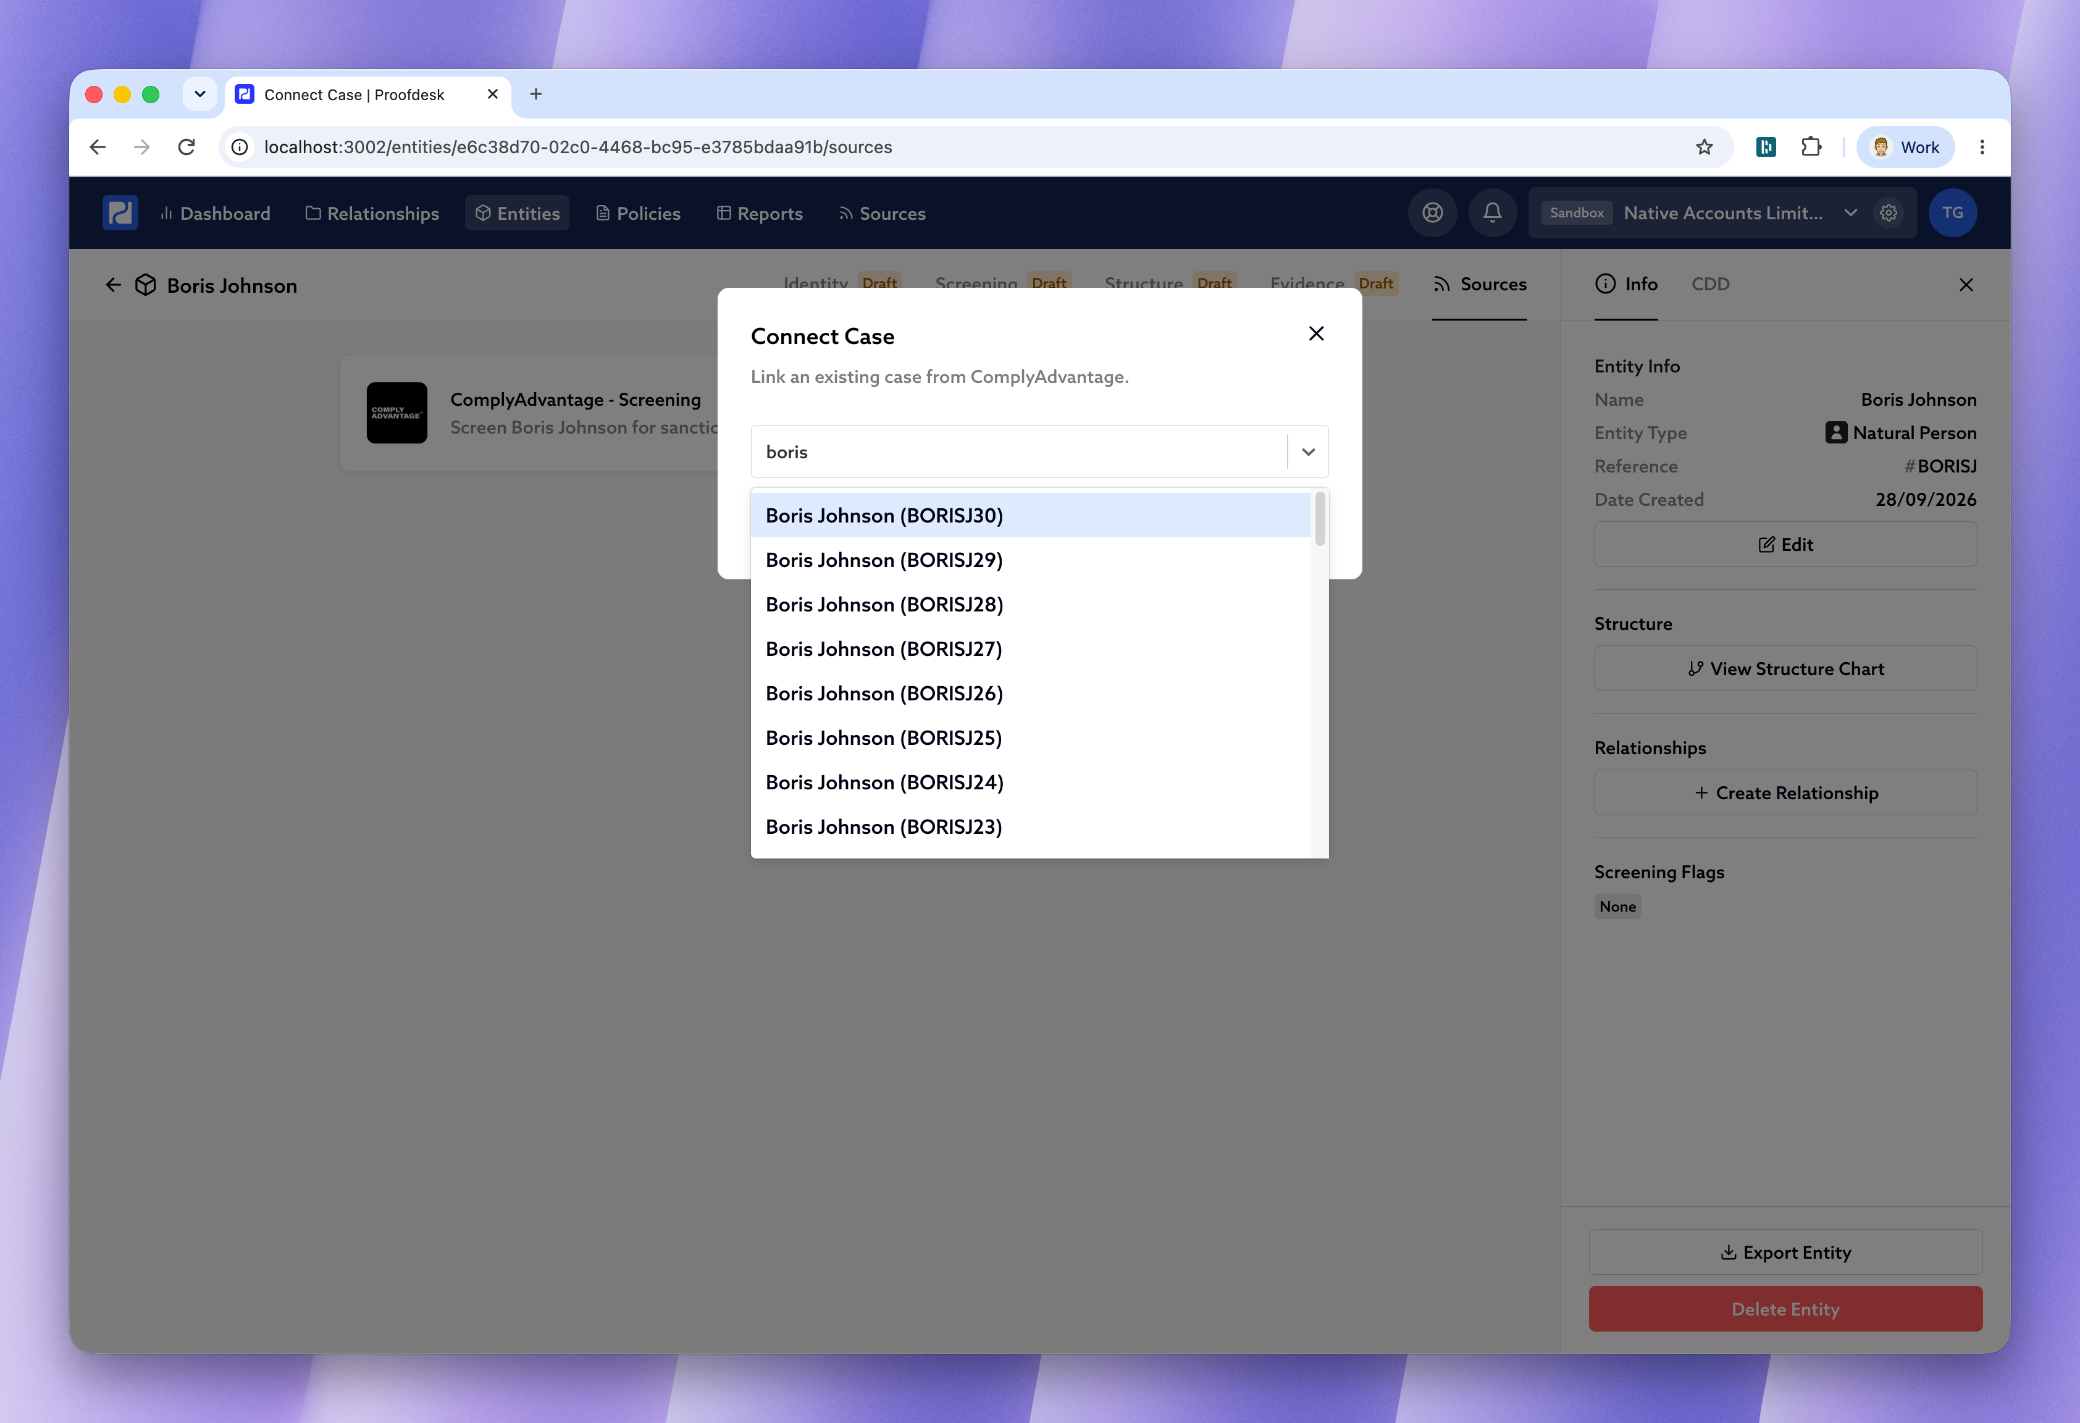Open Chrome three-dot menu

click(x=1982, y=147)
